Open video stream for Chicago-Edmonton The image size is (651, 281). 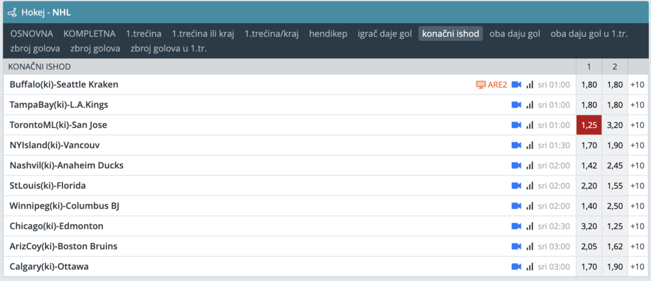pos(516,226)
